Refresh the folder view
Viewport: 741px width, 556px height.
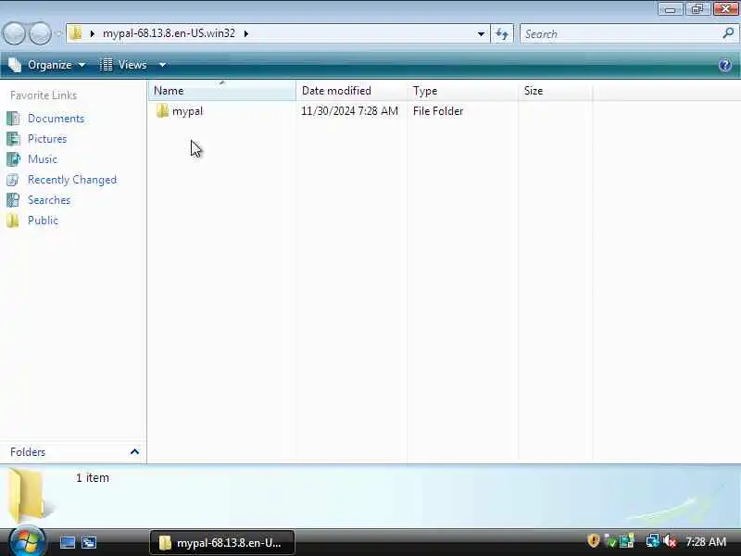(502, 33)
